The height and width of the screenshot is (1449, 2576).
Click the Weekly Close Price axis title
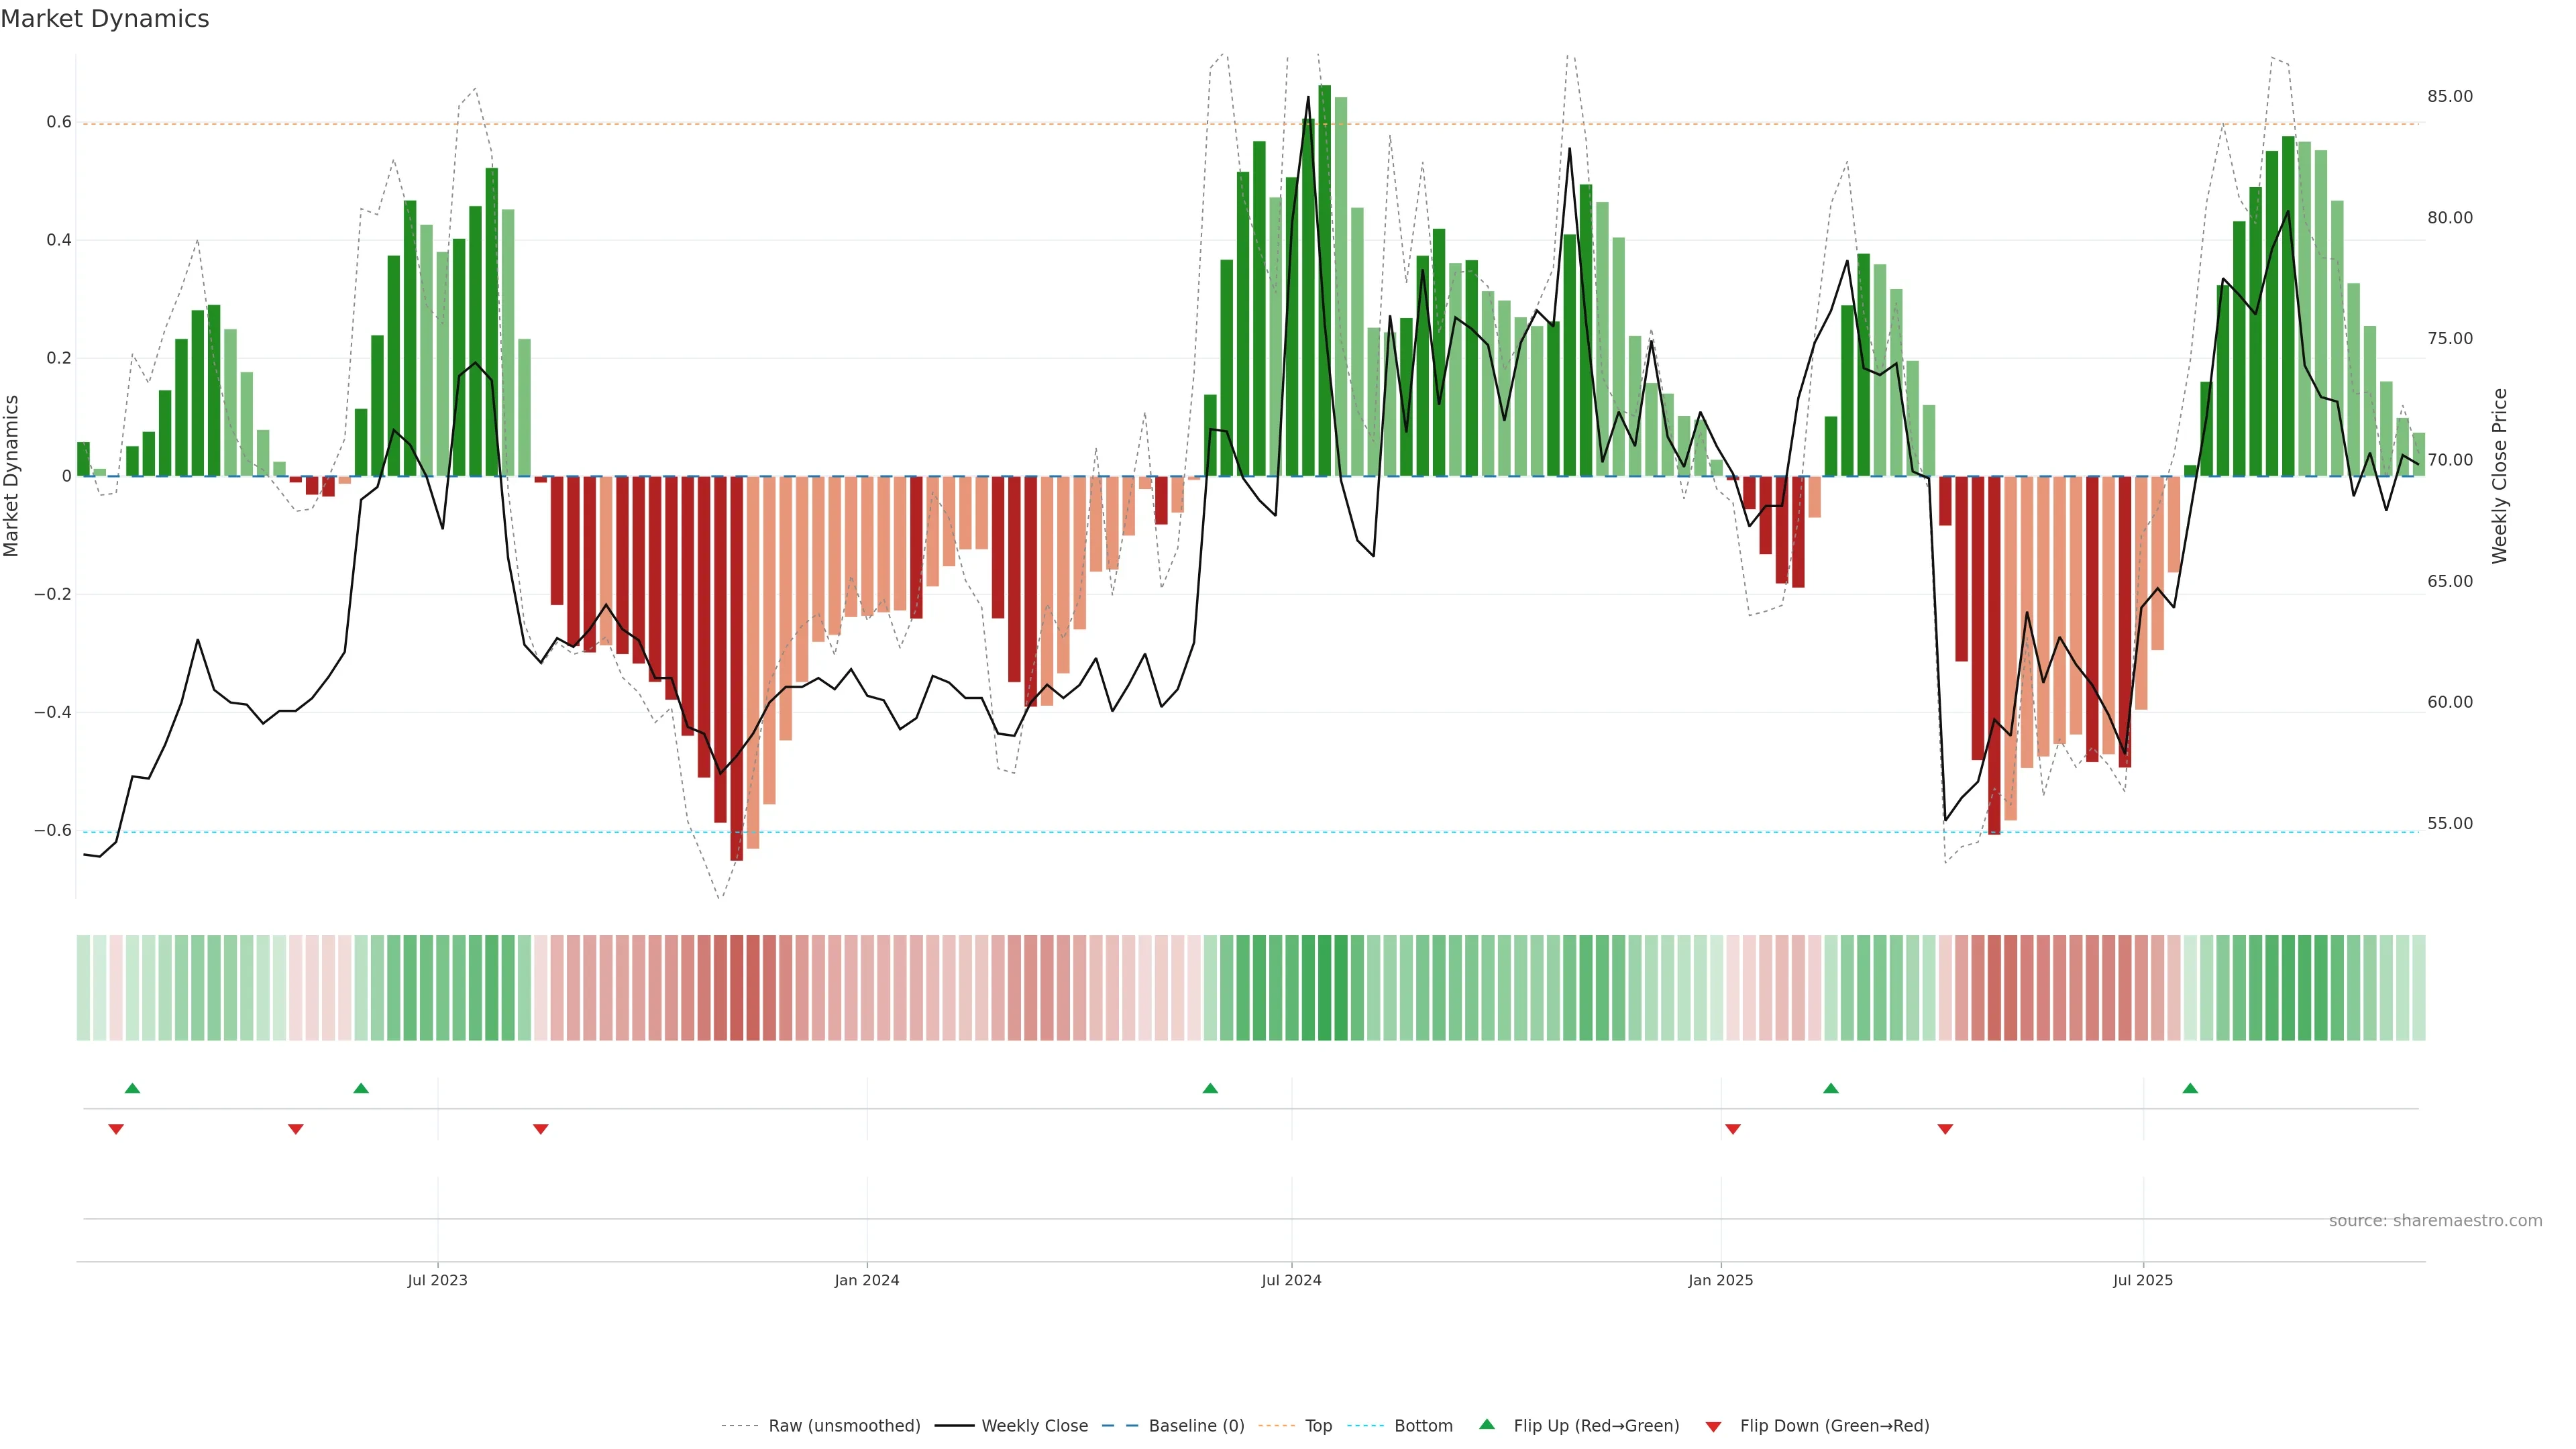tap(2500, 476)
